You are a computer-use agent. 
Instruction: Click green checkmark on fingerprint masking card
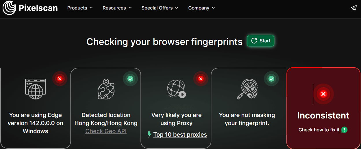(x=271, y=79)
